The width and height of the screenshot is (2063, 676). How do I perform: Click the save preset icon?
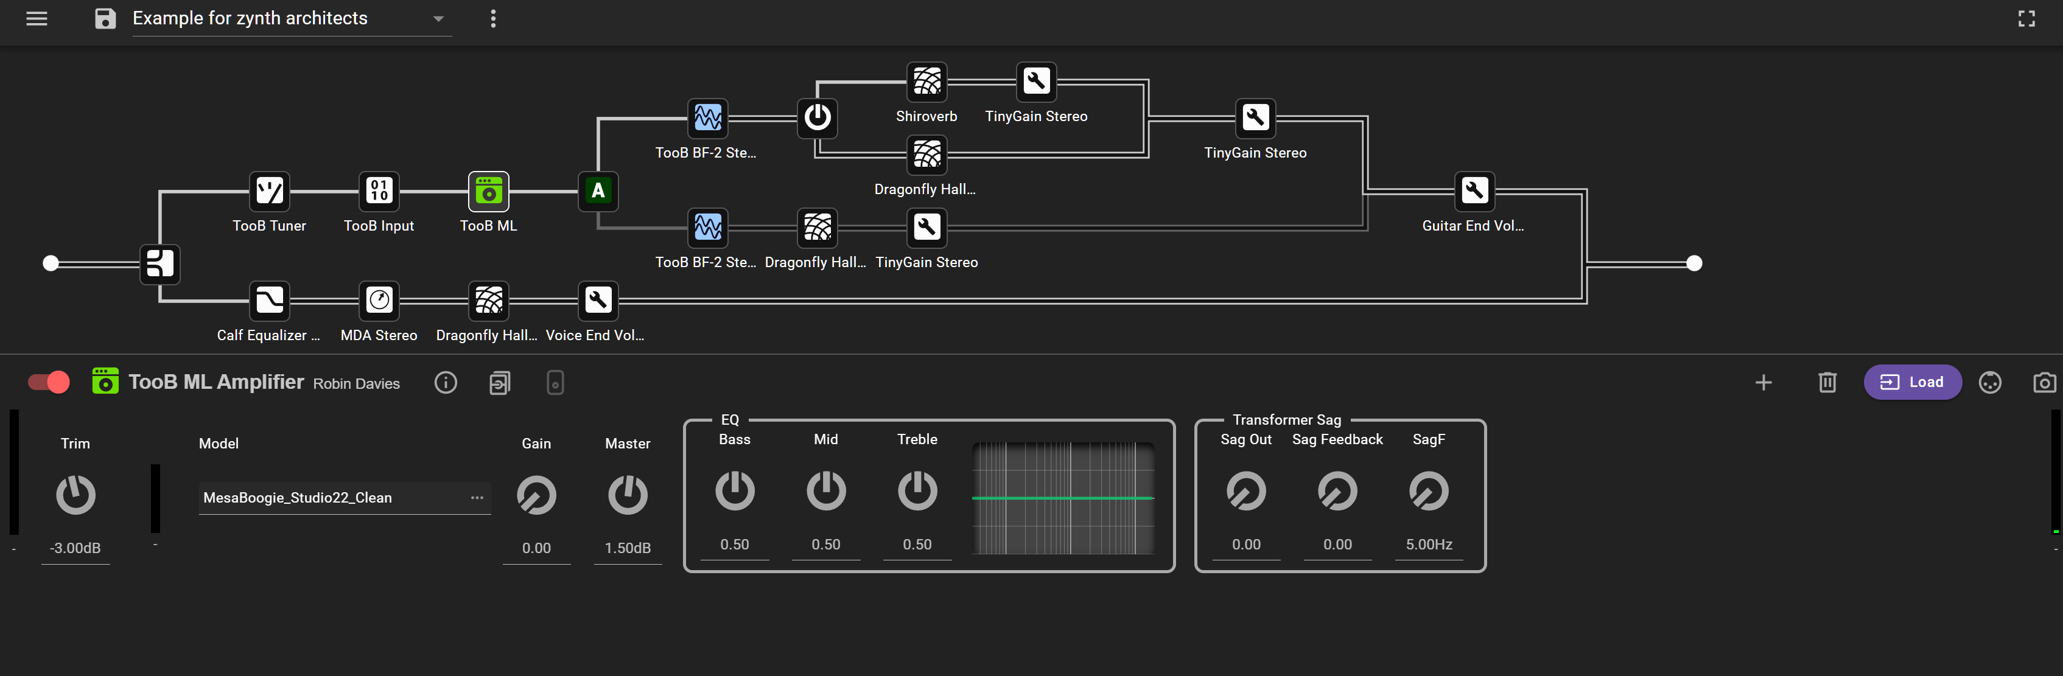tap(105, 18)
